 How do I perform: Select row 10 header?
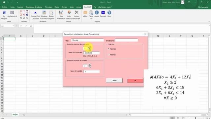click(x=2, y=64)
